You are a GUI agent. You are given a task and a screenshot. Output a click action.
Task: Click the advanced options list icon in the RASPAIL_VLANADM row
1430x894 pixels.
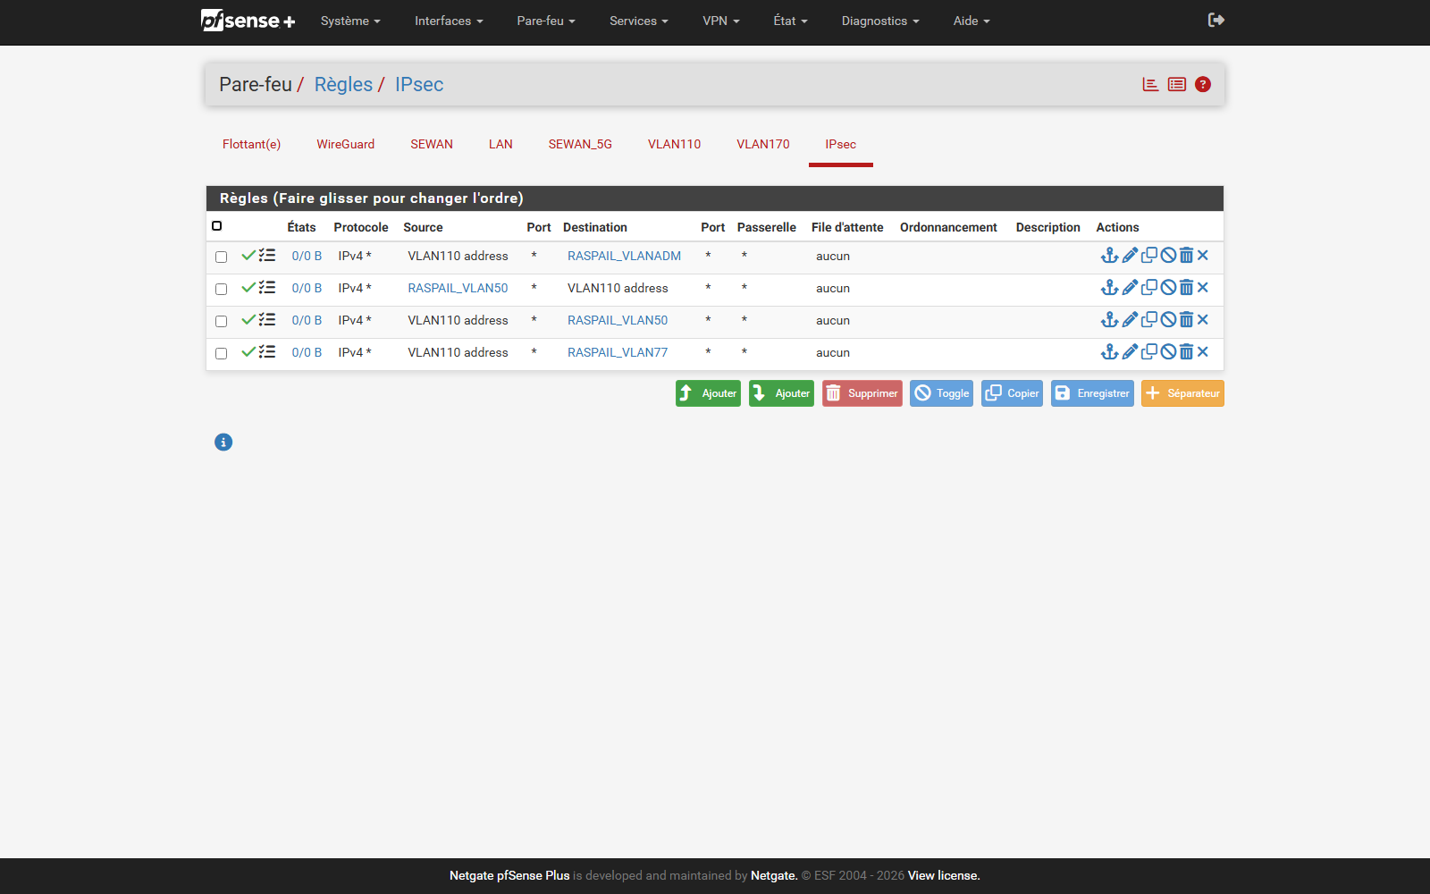(267, 256)
